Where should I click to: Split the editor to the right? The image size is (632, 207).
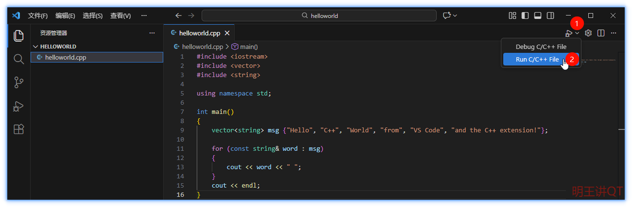tap(601, 33)
